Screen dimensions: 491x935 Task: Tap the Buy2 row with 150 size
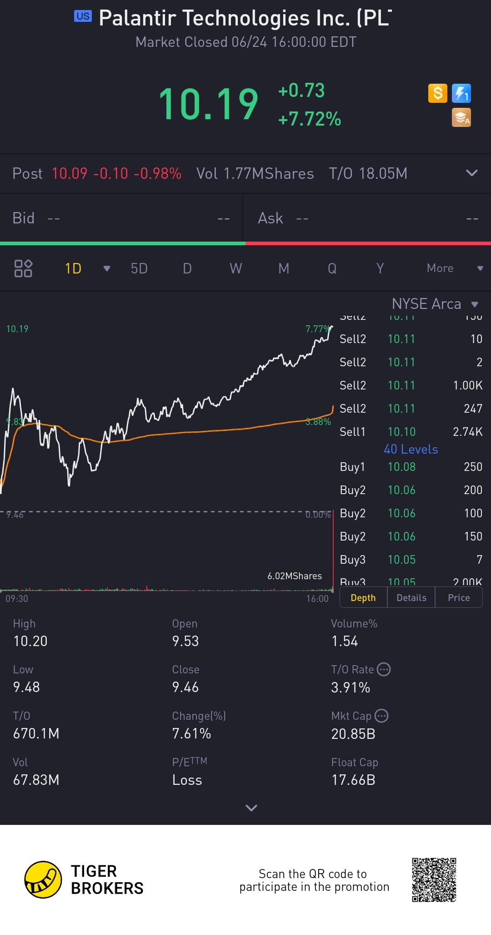(411, 536)
